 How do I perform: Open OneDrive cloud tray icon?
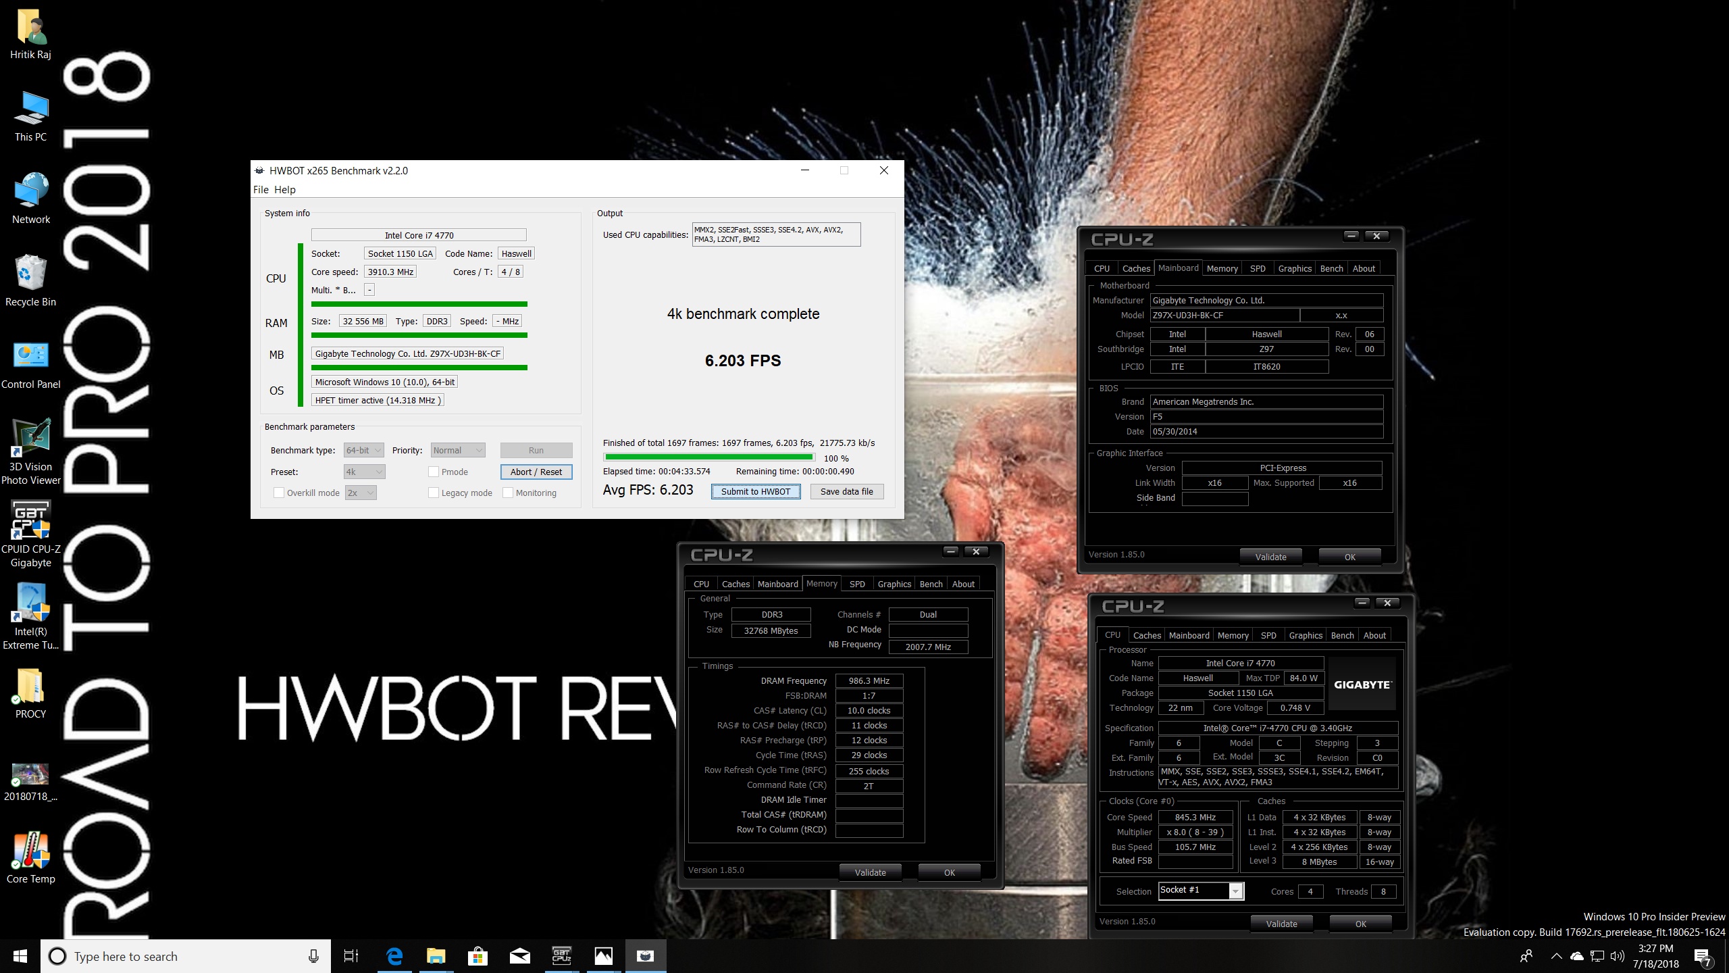1577,956
